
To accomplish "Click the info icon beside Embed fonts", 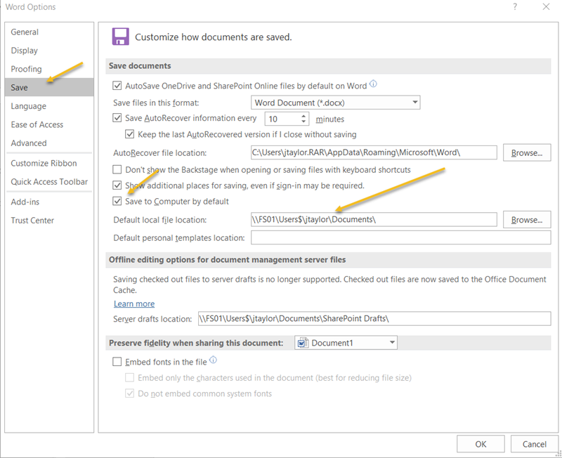I will pos(214,361).
